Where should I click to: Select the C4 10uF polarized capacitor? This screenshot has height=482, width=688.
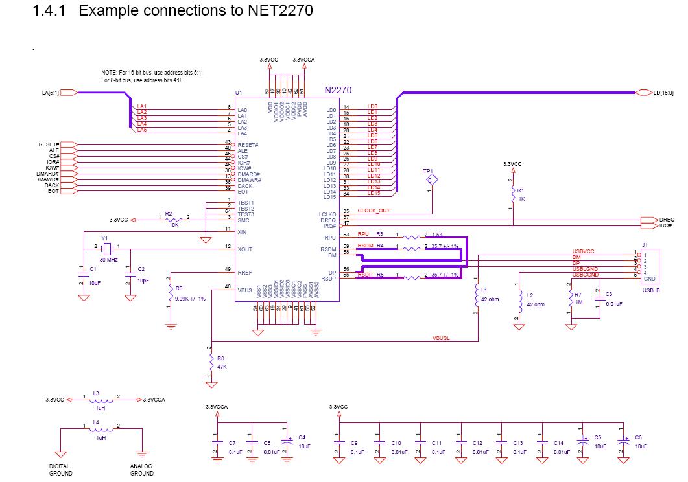[287, 441]
